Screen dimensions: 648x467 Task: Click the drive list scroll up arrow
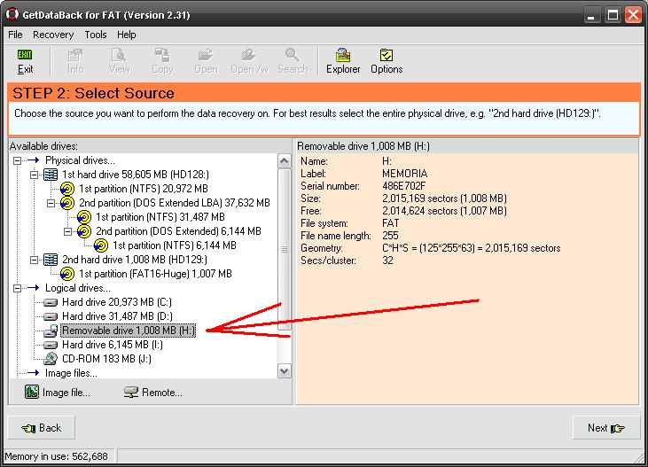285,160
